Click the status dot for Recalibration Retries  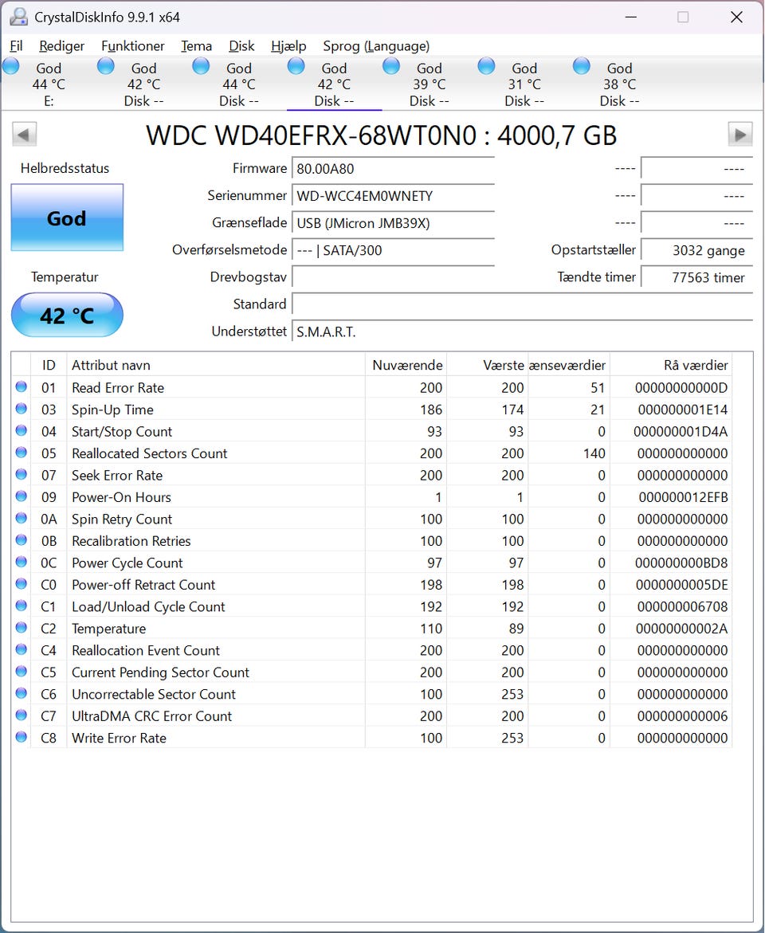point(22,540)
